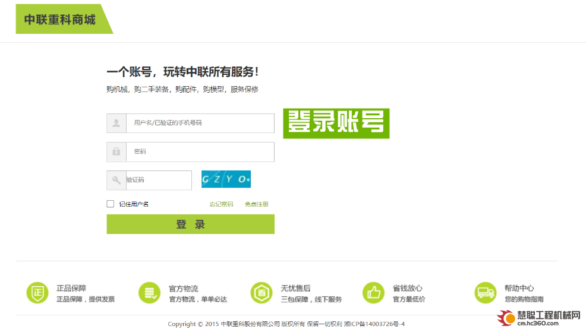Open the 忘记密码 link
586x332 pixels.
221,204
